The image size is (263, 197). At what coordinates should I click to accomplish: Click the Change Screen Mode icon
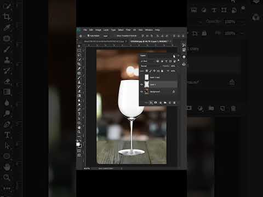(79, 155)
